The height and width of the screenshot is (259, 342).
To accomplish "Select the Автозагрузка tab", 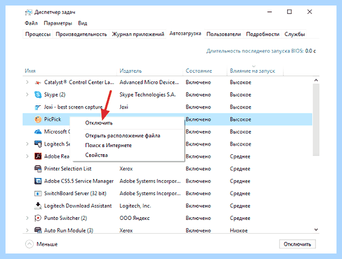I will (185, 34).
